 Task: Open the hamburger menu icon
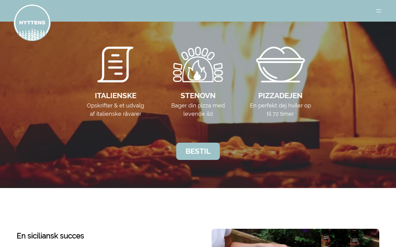[x=379, y=11]
